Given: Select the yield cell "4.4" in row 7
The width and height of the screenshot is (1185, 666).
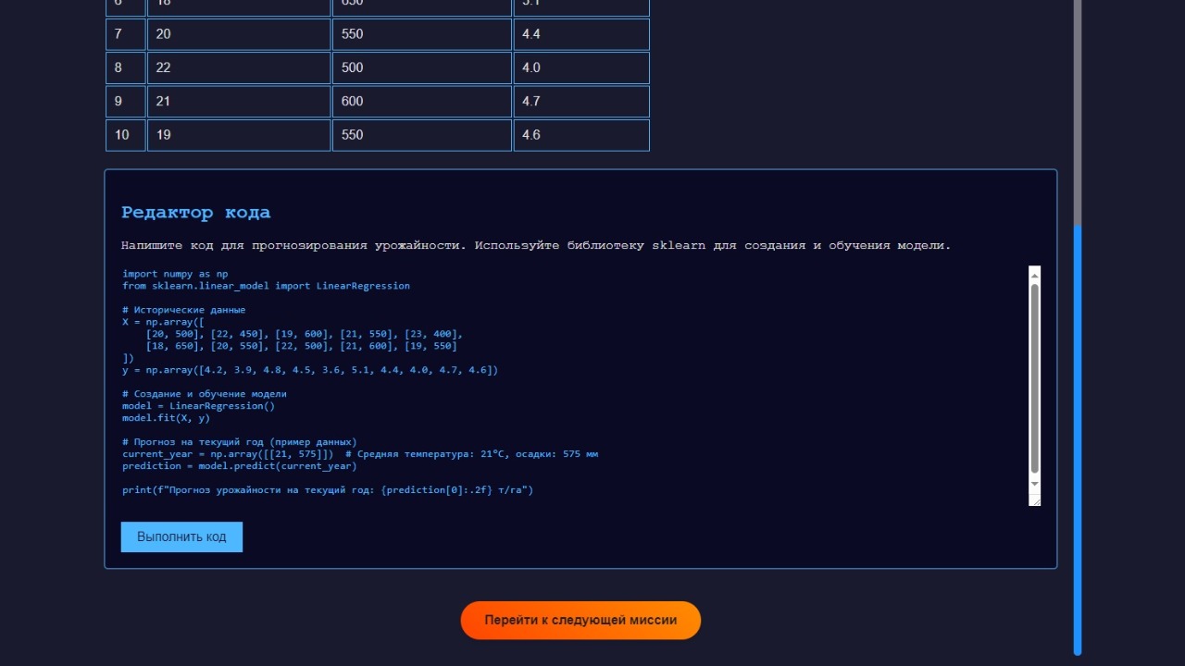Looking at the screenshot, I should (580, 34).
